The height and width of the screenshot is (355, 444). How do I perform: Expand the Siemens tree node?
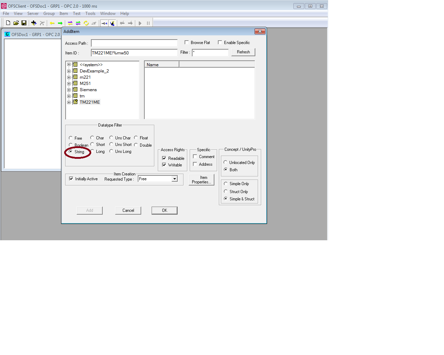pyautogui.click(x=69, y=90)
